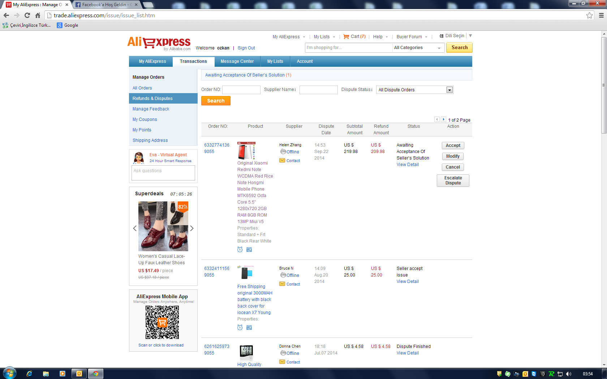Bookmark this page with the star icon
The height and width of the screenshot is (379, 607).
(x=589, y=15)
